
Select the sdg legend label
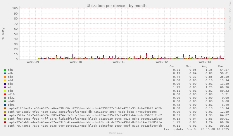click(x=10, y=91)
